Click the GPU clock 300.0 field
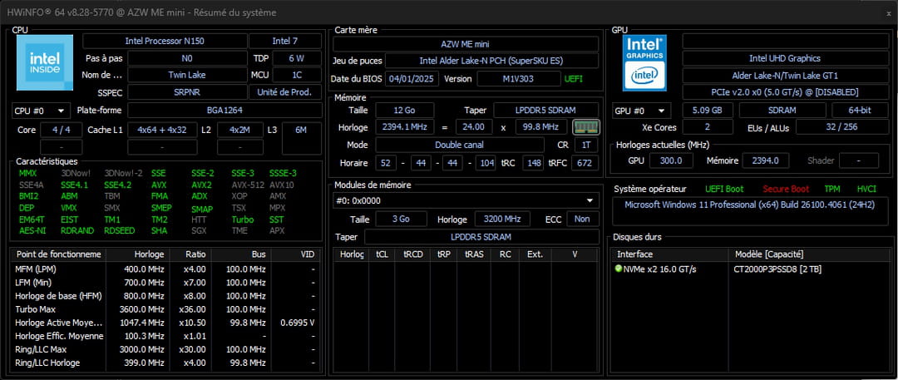898x380 pixels. point(671,161)
